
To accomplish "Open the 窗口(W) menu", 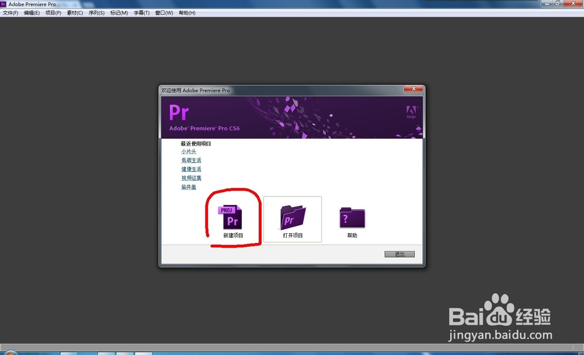I will [164, 13].
